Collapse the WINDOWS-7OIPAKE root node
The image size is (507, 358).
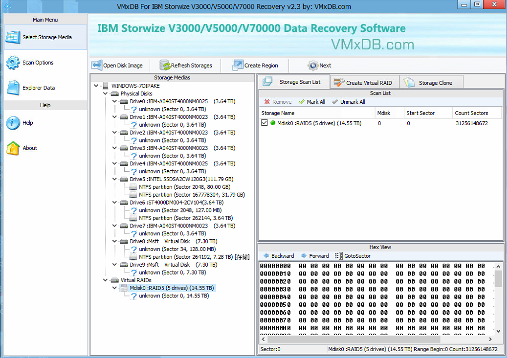coord(96,86)
